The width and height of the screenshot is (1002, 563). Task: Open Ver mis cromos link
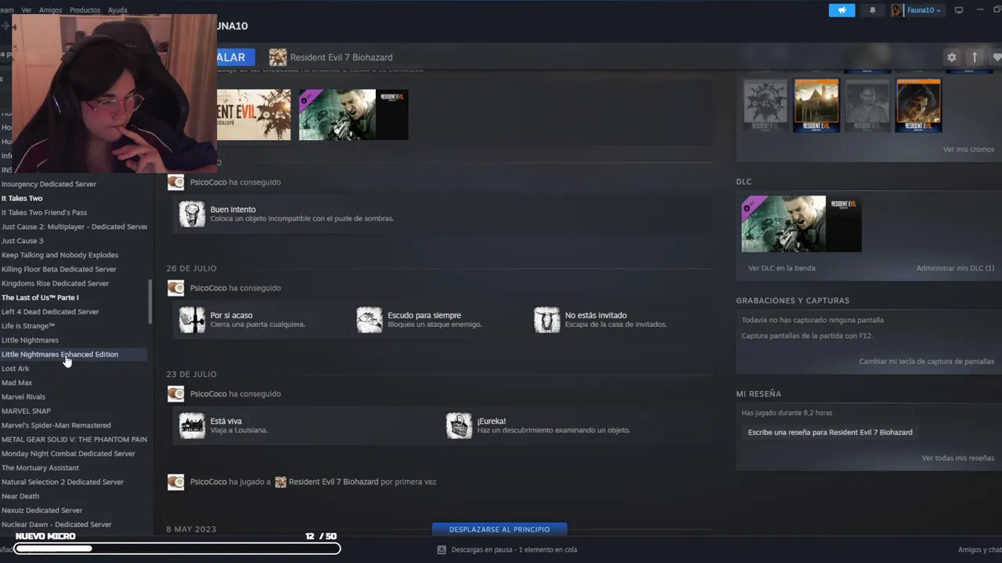pyautogui.click(x=968, y=149)
